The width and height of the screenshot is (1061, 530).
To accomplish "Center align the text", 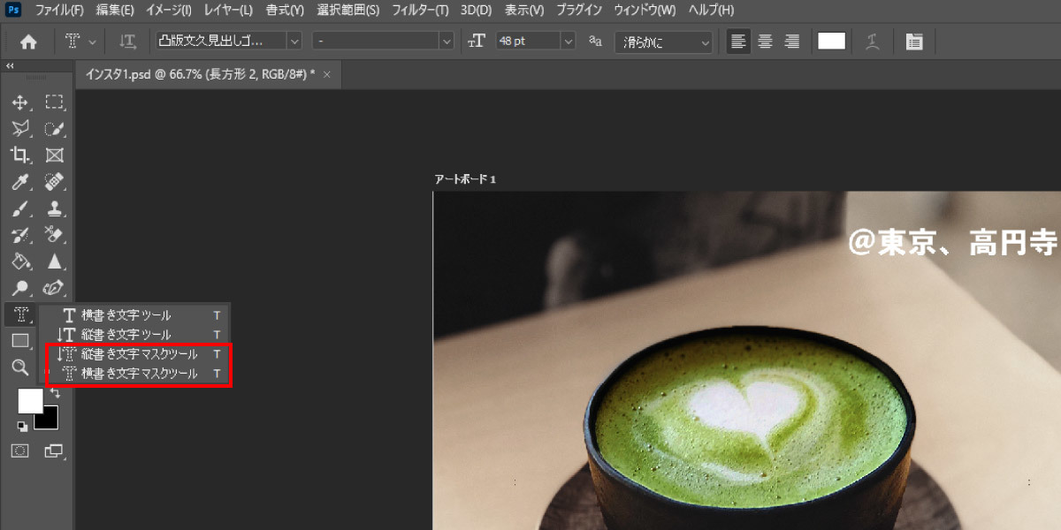I will [766, 42].
